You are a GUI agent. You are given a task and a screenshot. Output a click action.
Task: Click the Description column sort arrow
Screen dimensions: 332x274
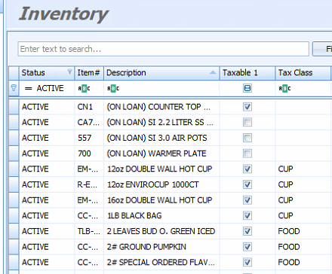click(213, 72)
